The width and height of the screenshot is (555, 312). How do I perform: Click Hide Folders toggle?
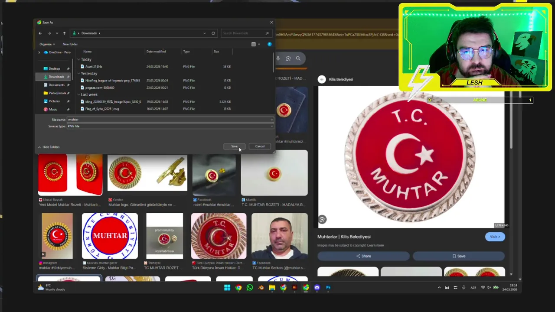pyautogui.click(x=49, y=147)
